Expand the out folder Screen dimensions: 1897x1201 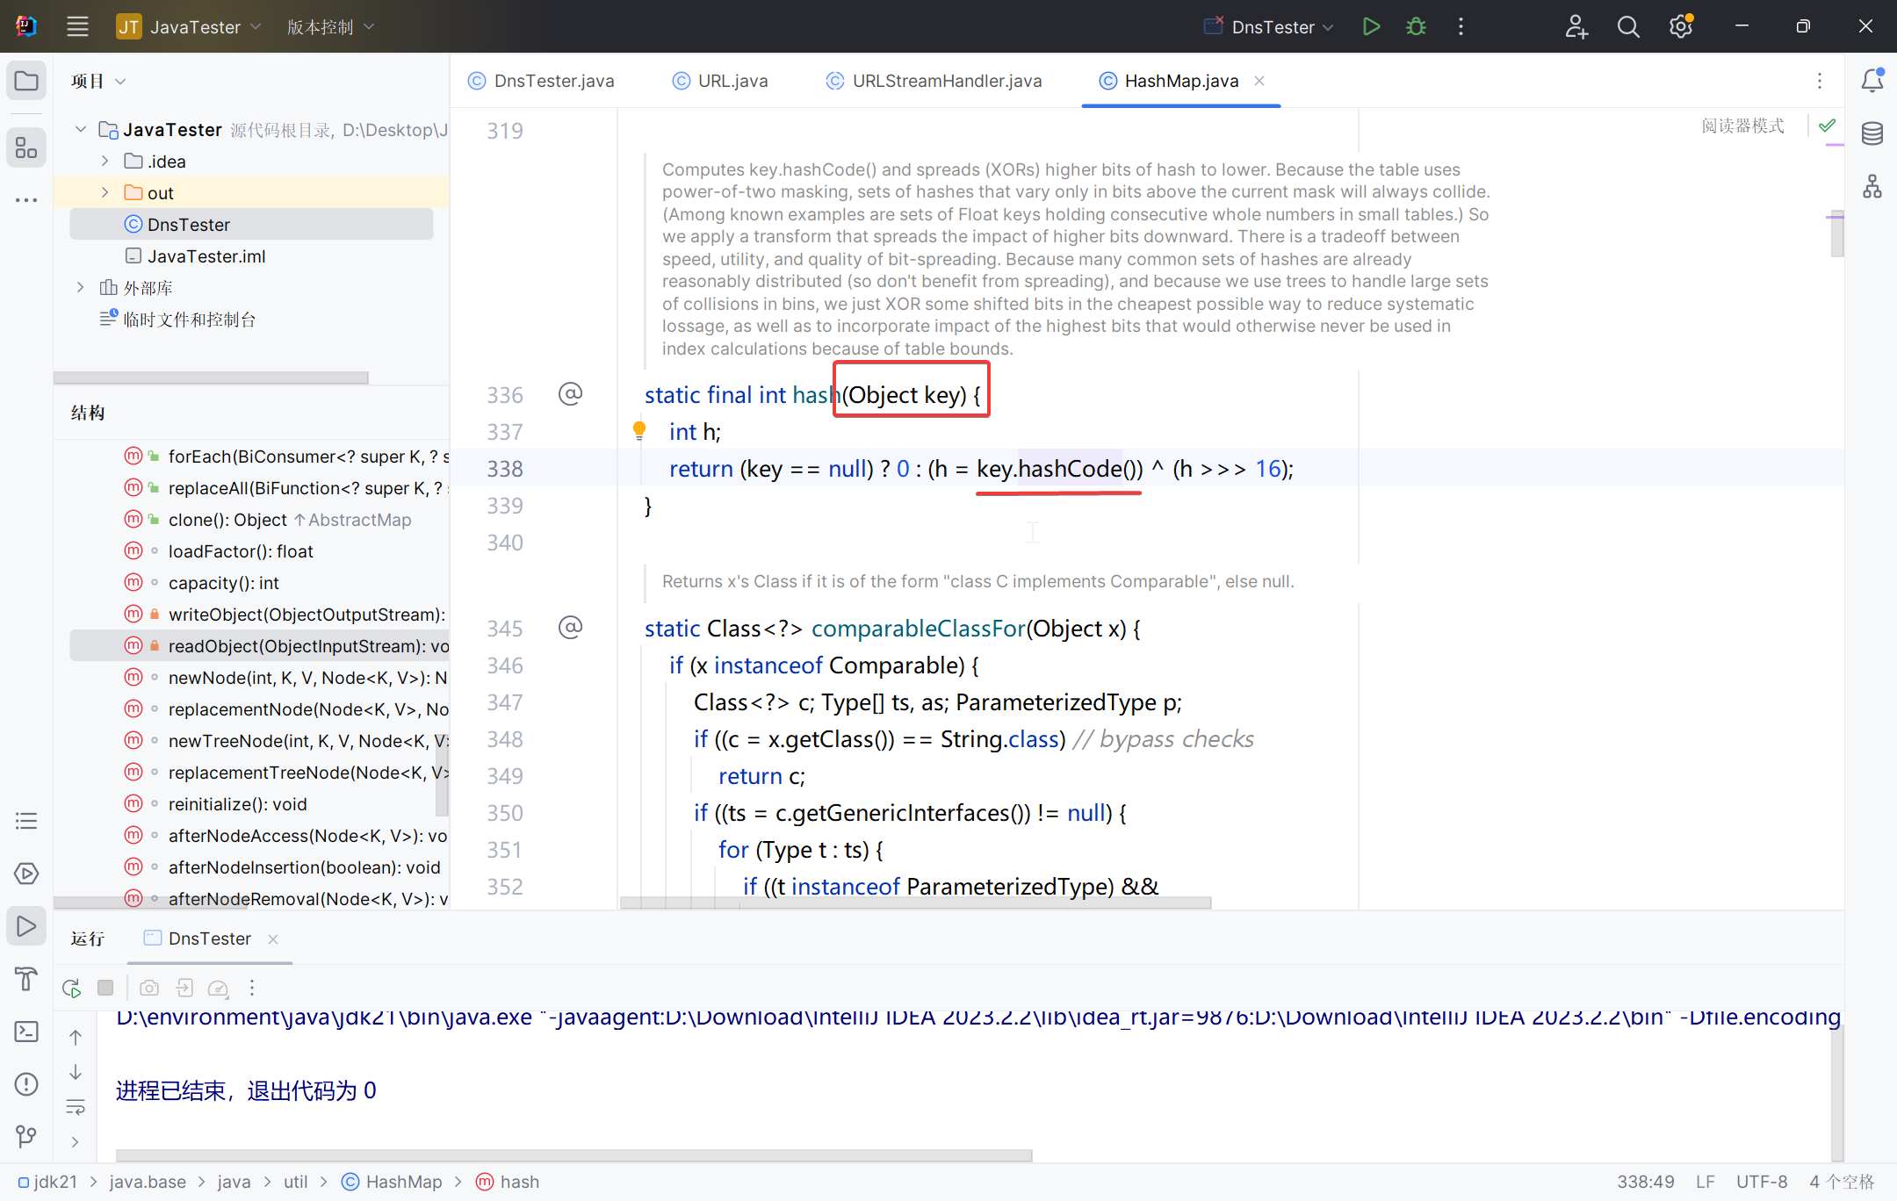click(105, 192)
